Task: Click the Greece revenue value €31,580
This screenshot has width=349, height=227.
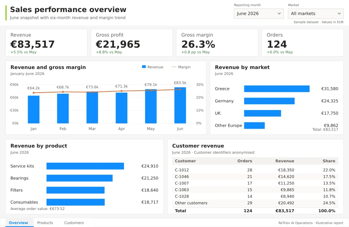Action: pyautogui.click(x=330, y=89)
